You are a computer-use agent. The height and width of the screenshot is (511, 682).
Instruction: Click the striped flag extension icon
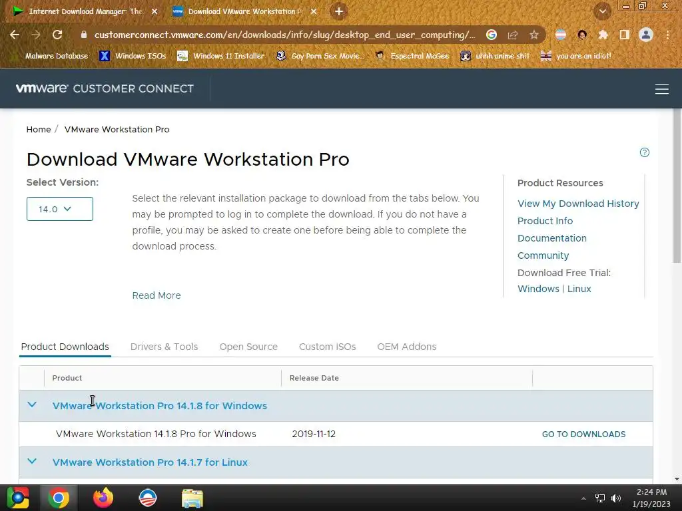561,35
